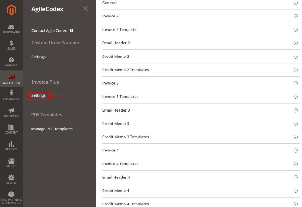Image resolution: width=302 pixels, height=207 pixels.
Task: Click the Invoice 4 Templates title
Action: [x=120, y=164]
